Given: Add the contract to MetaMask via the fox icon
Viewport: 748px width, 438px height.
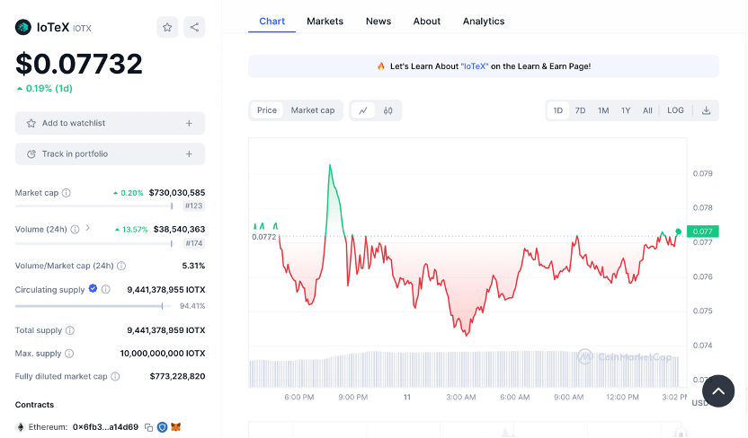Looking at the screenshot, I should coord(176,427).
